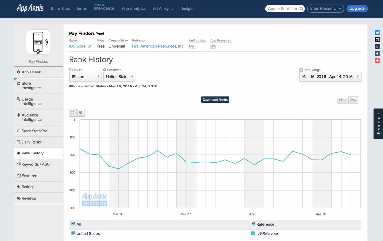This screenshot has width=383, height=241.
Task: Click the calendar icon by Date Range
Action: 301,70
